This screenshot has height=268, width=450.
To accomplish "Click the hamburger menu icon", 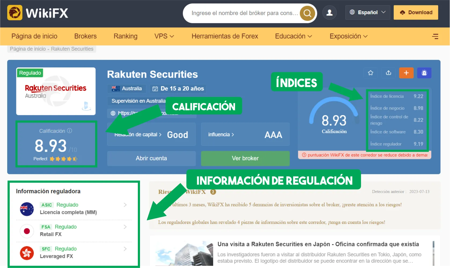I will coord(435,36).
